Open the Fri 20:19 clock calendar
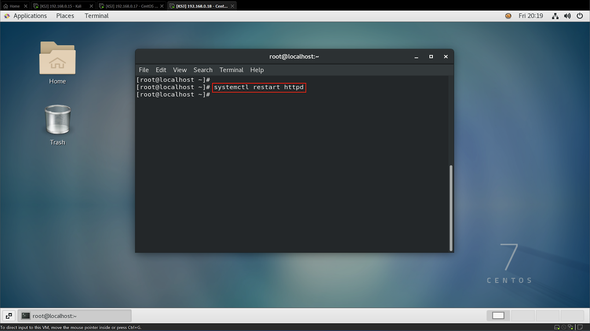This screenshot has width=590, height=331. (x=531, y=16)
